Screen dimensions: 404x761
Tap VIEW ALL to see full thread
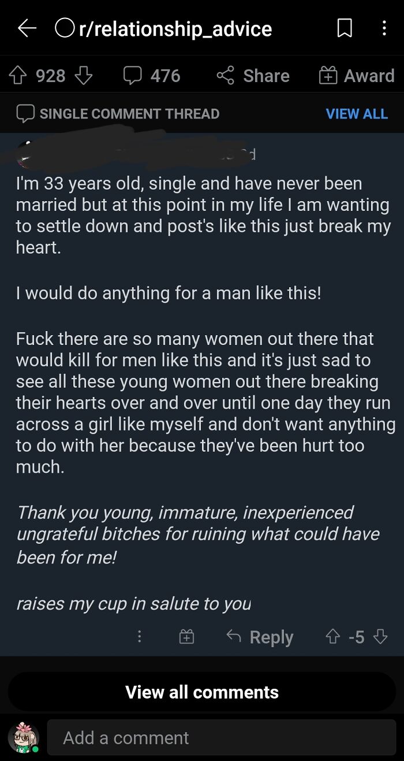tap(357, 113)
